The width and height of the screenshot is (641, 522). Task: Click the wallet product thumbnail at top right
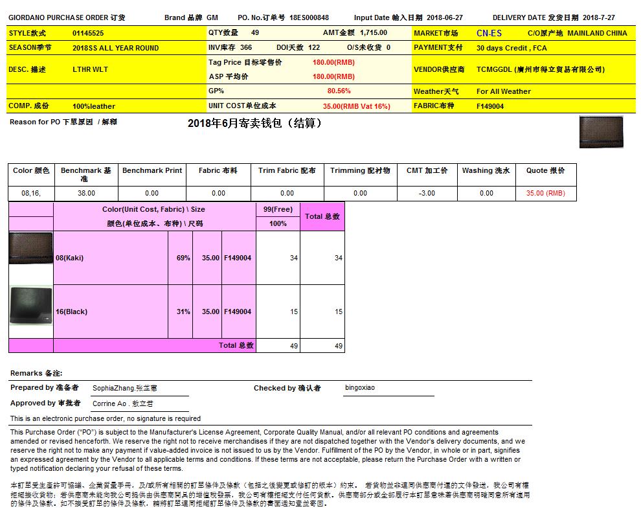[x=600, y=132]
